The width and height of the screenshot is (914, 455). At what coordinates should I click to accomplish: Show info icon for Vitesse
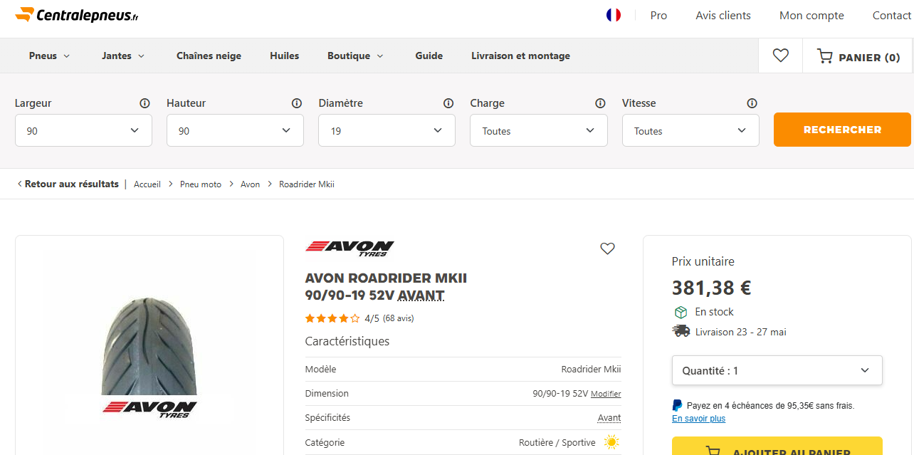752,103
